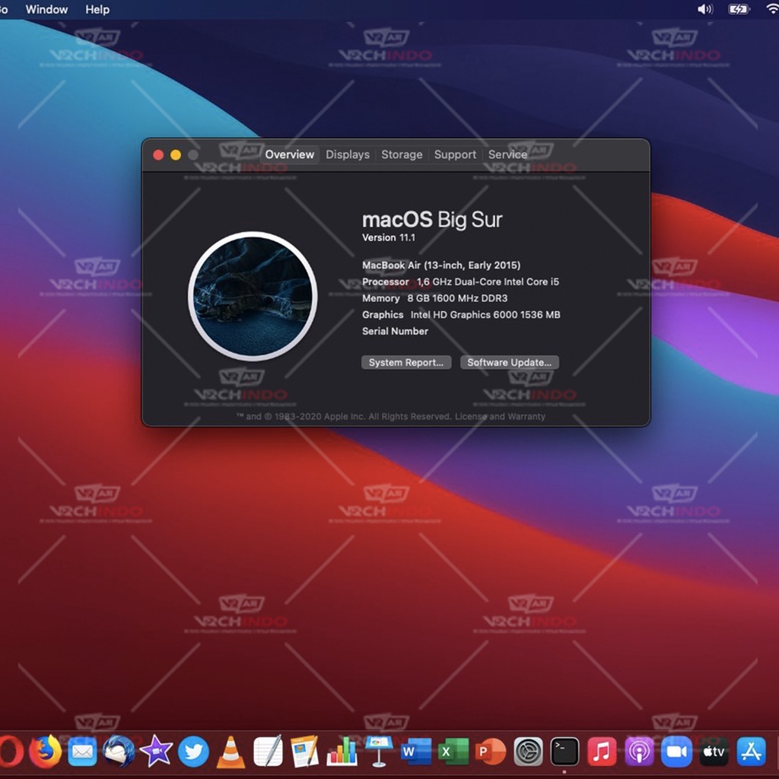Click the Twitter bird dock icon

[x=193, y=752]
